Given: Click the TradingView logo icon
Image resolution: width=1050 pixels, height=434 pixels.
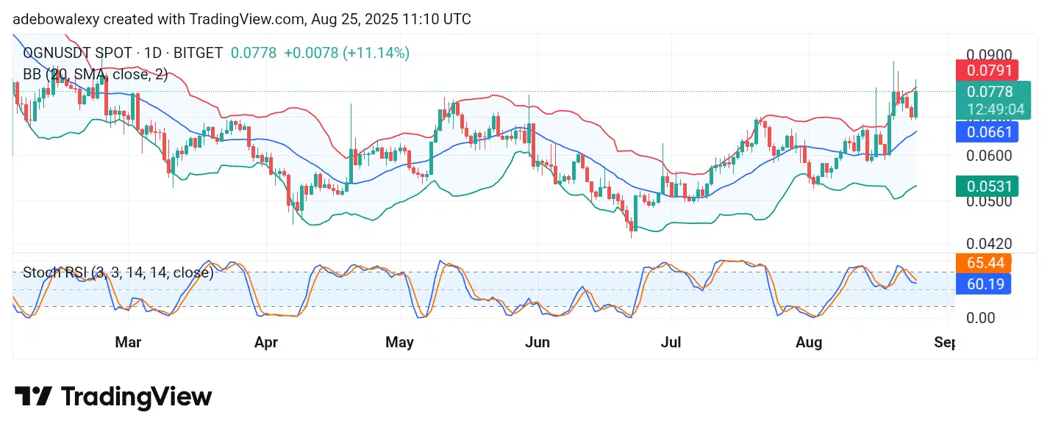Looking at the screenshot, I should pos(33,397).
